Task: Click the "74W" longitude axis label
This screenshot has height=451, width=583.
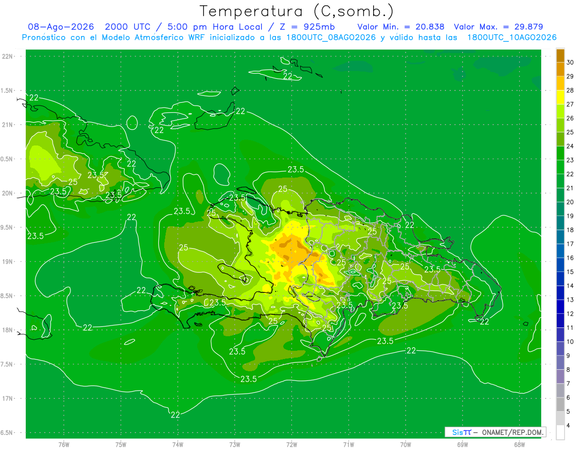Action: [178, 445]
